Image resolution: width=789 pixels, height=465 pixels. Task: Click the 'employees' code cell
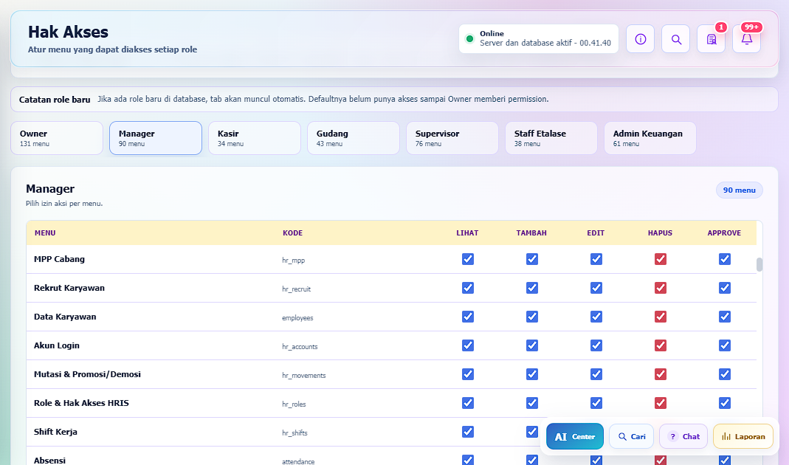(x=297, y=317)
